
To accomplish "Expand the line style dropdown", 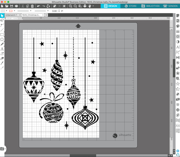I will [31, 11].
